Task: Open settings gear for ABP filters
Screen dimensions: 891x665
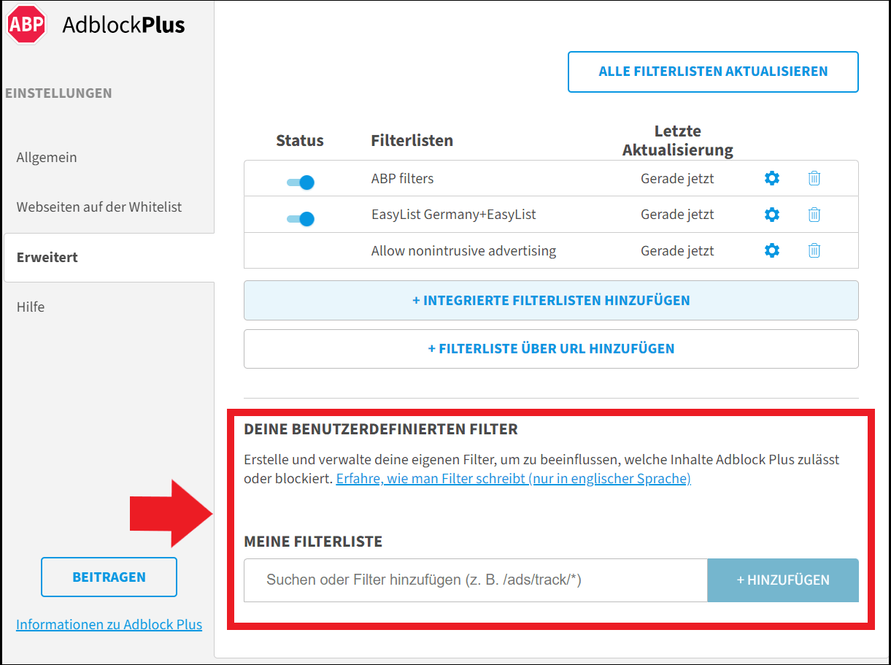Action: [772, 178]
